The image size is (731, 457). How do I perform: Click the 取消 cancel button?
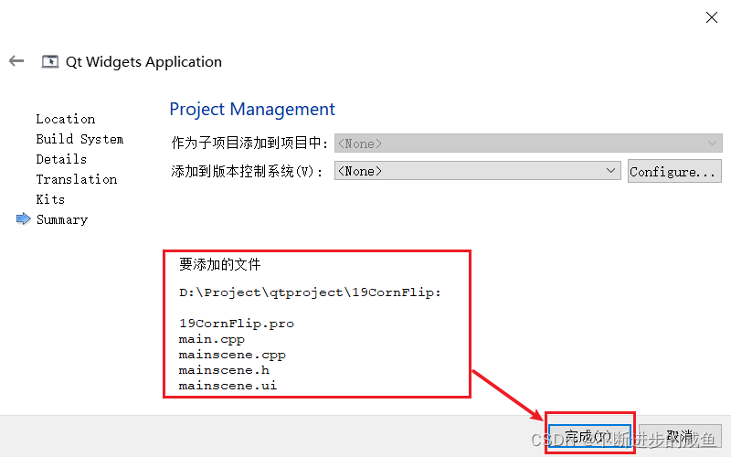680,437
